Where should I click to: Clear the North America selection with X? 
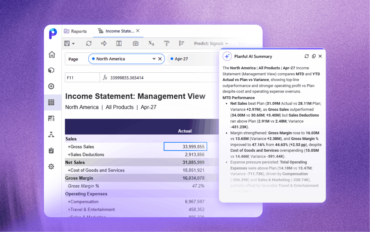coord(160,59)
